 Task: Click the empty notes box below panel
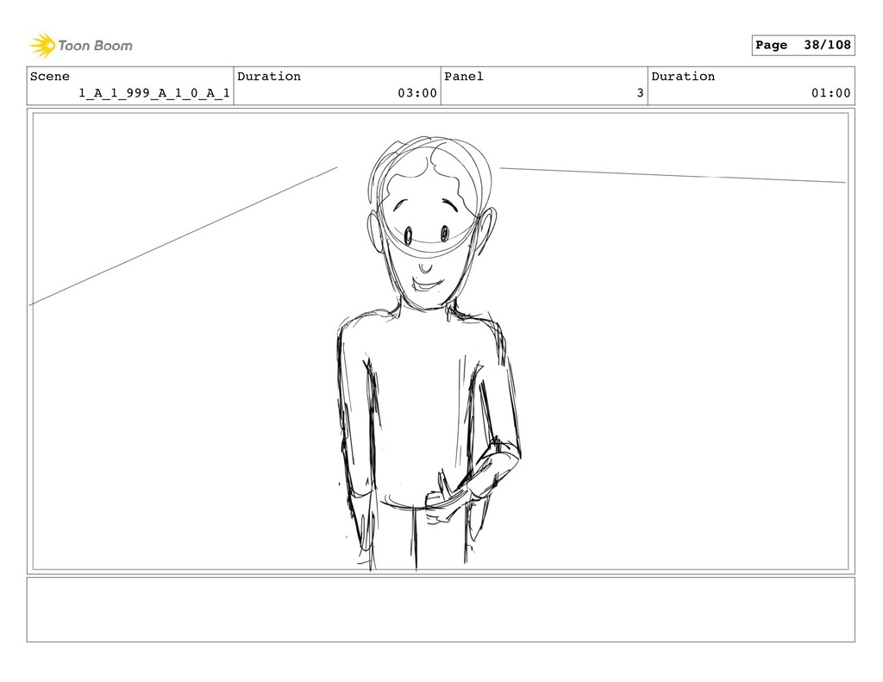tap(441, 610)
